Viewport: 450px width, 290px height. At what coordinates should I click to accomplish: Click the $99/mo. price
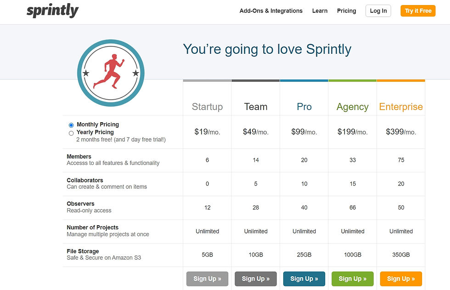304,132
